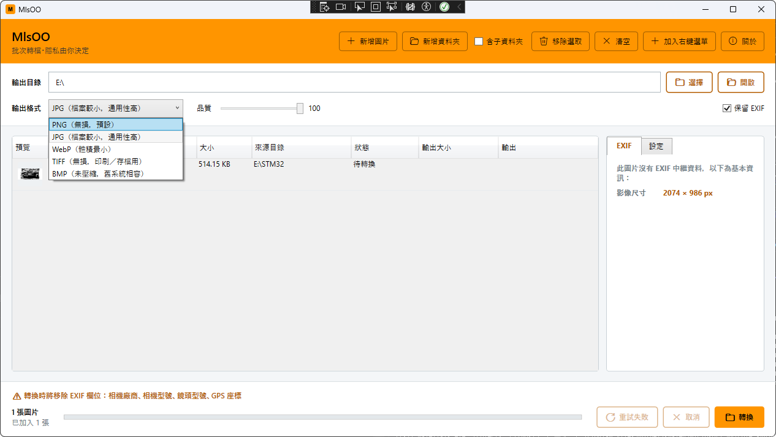Select JPG（檔案較小，通用性高）list option
Viewport: 776px width, 437px height.
coord(116,137)
